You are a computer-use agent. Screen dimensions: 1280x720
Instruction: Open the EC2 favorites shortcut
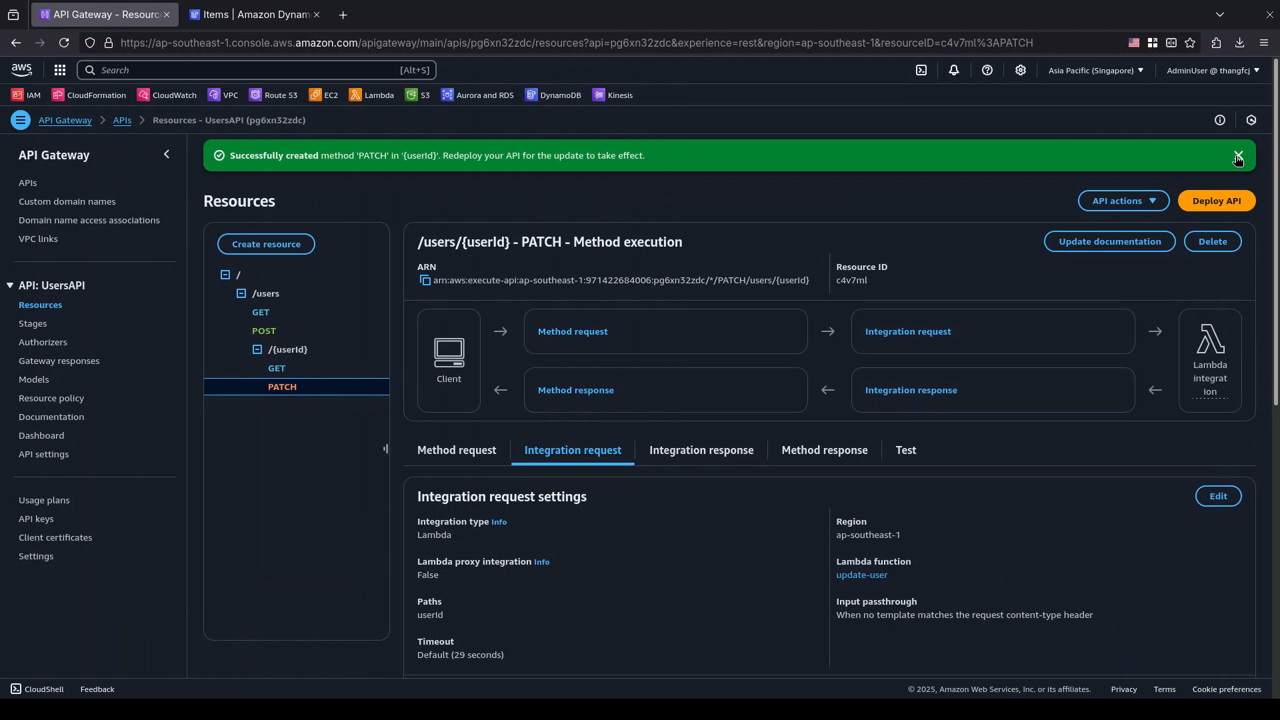pos(324,95)
